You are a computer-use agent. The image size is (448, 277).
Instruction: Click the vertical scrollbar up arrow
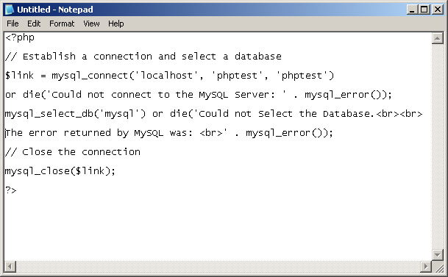pyautogui.click(x=438, y=38)
